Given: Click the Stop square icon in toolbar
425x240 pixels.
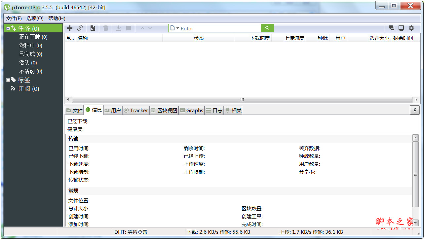Looking at the screenshot, I should click(129, 28).
